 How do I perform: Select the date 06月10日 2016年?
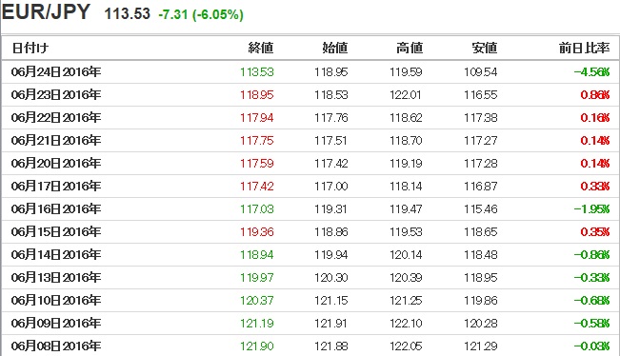56,301
